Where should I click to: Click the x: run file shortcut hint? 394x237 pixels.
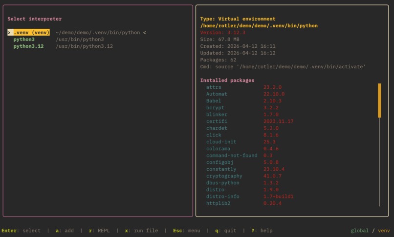click(141, 231)
